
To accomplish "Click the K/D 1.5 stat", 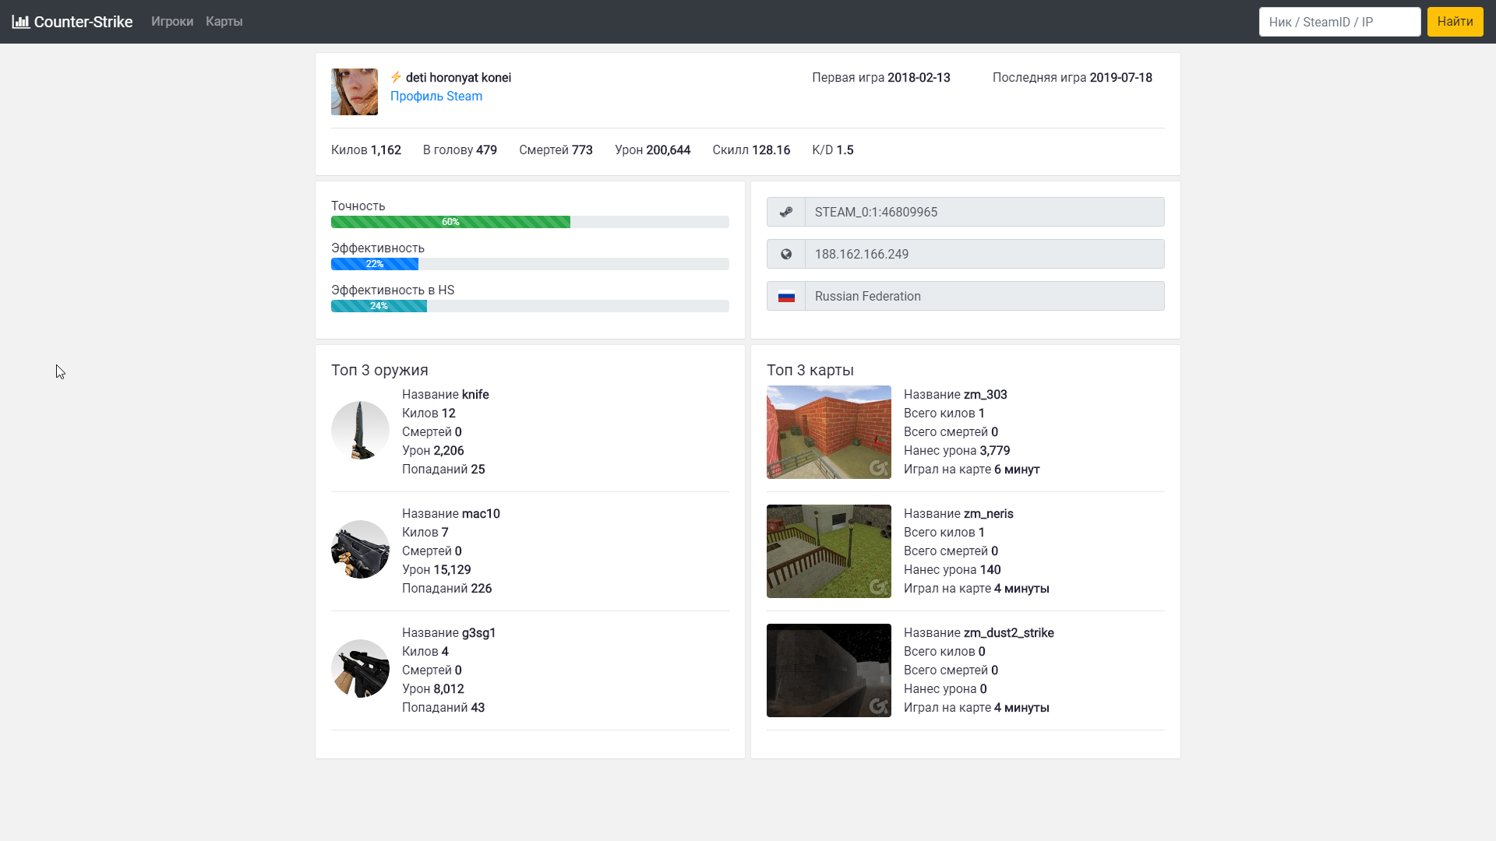I will click(x=833, y=150).
